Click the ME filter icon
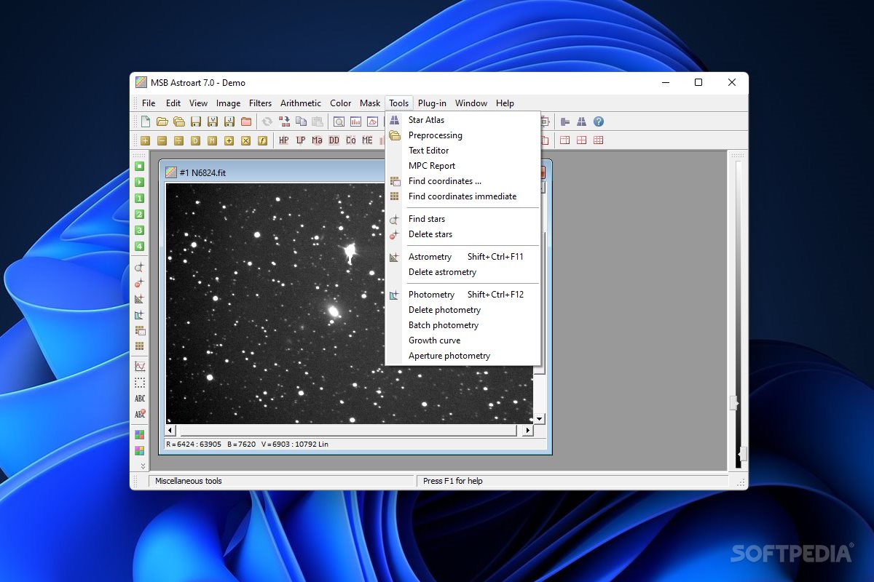The height and width of the screenshot is (582, 874). (367, 140)
